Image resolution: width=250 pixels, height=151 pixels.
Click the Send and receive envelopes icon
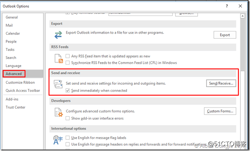coord(58,84)
